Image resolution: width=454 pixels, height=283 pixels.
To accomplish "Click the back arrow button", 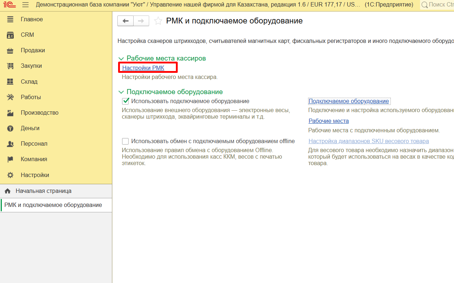I will pos(126,21).
